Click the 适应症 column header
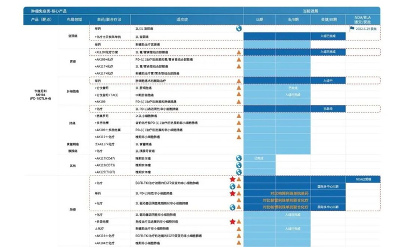 point(182,19)
